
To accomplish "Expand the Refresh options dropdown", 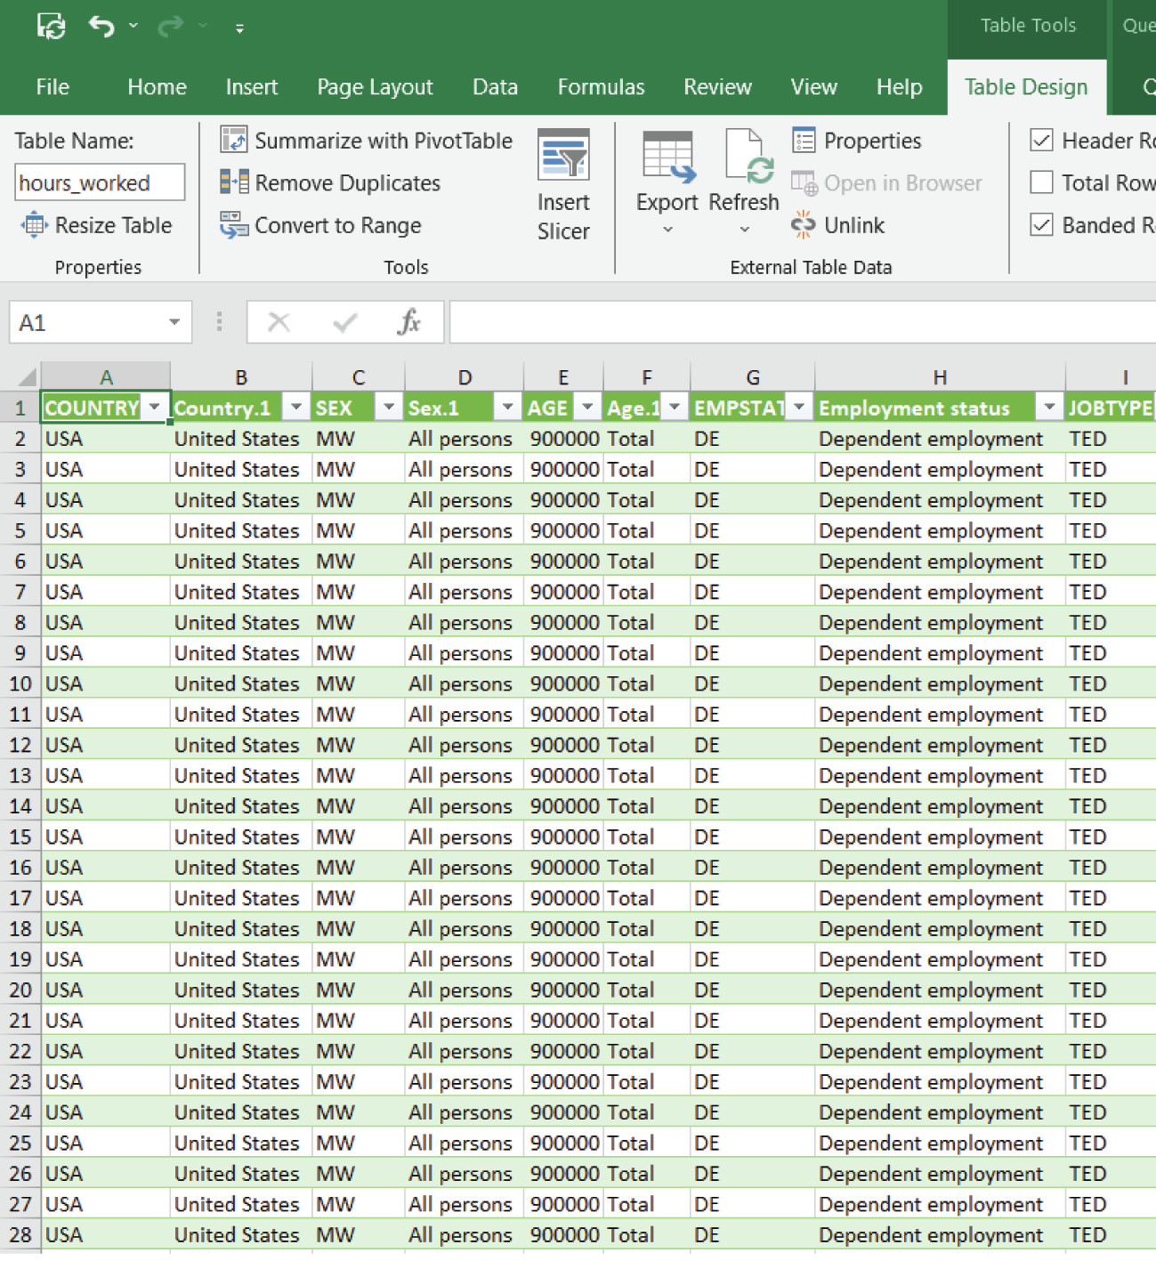I will pyautogui.click(x=744, y=230).
